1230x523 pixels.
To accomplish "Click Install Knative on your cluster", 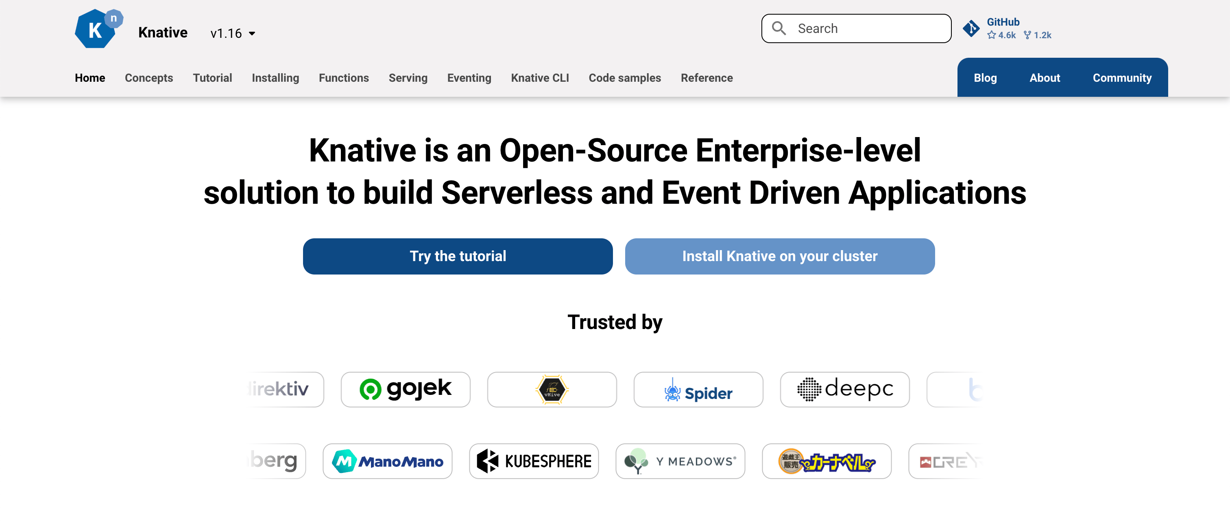I will [780, 257].
